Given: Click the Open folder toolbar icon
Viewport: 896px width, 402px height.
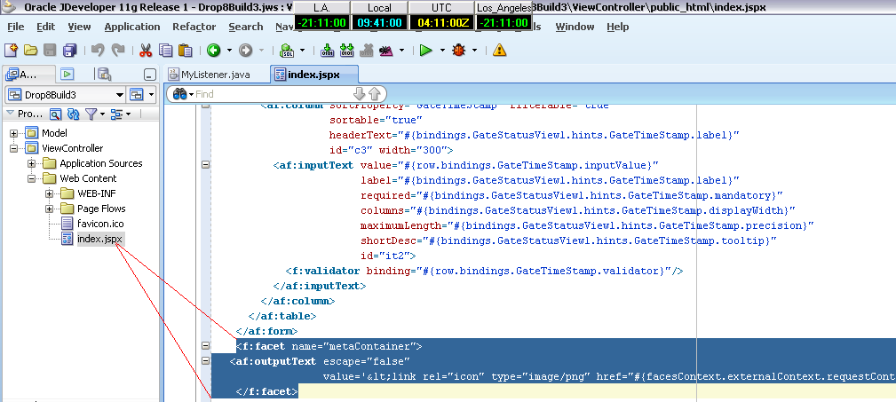Looking at the screenshot, I should click(31, 50).
